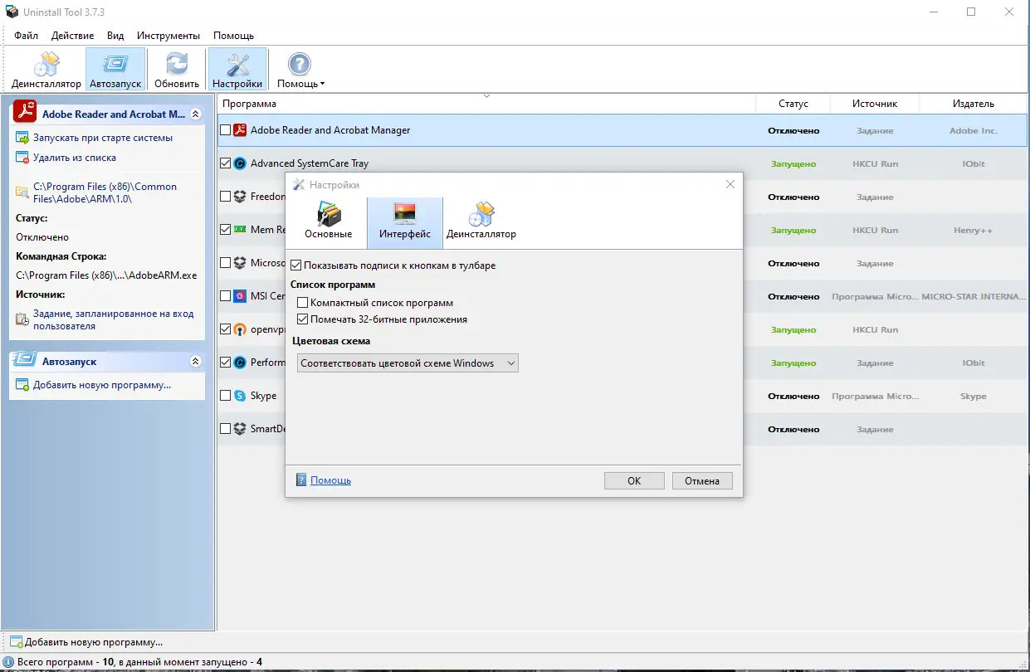
Task: Click Задание, запланированное на вход пользователя
Action: [x=114, y=319]
